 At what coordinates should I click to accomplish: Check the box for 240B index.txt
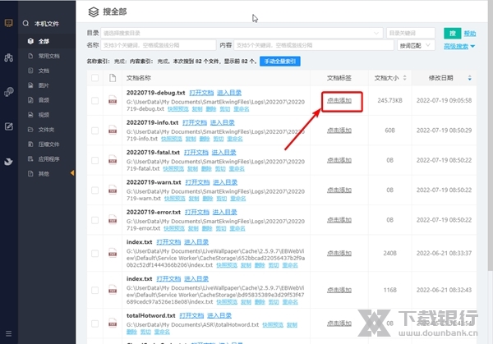click(94, 253)
